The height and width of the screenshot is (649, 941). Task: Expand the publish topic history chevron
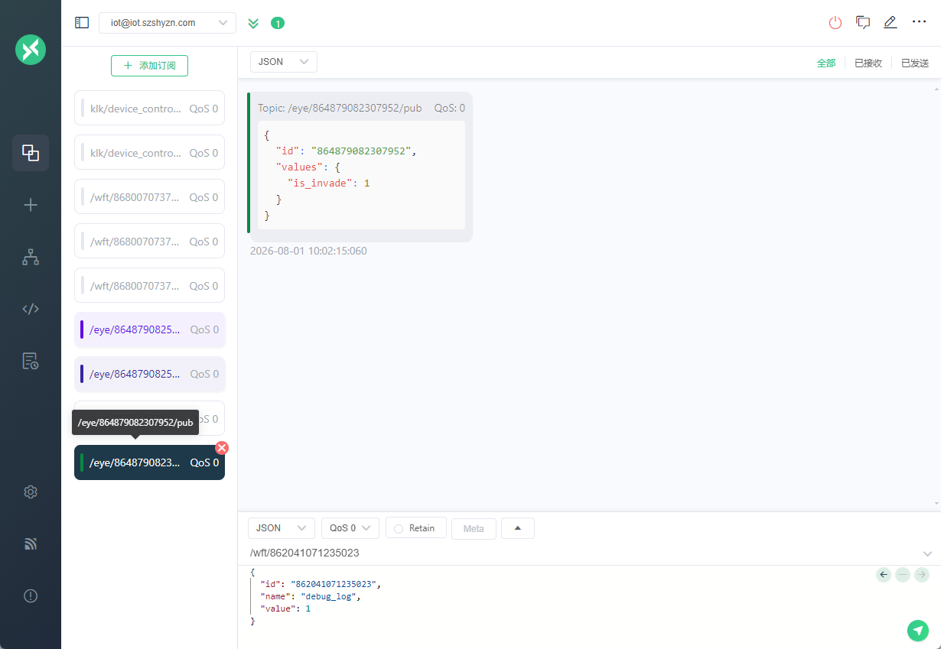(x=927, y=553)
